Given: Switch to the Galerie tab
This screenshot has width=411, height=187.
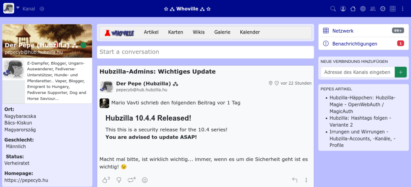Looking at the screenshot, I should click(222, 32).
